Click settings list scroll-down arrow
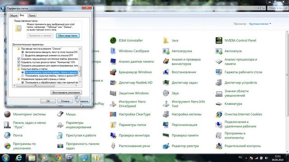Image resolution: width=289 pixels, height=162 pixels. [x=80, y=82]
